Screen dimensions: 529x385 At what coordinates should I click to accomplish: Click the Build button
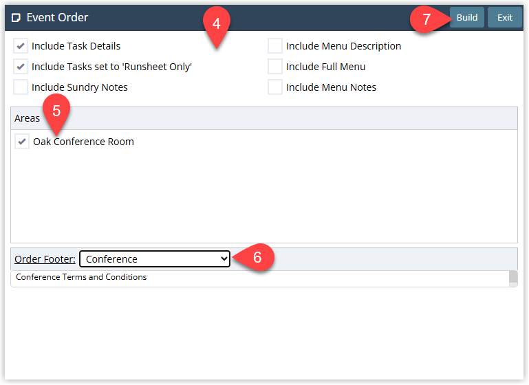466,17
